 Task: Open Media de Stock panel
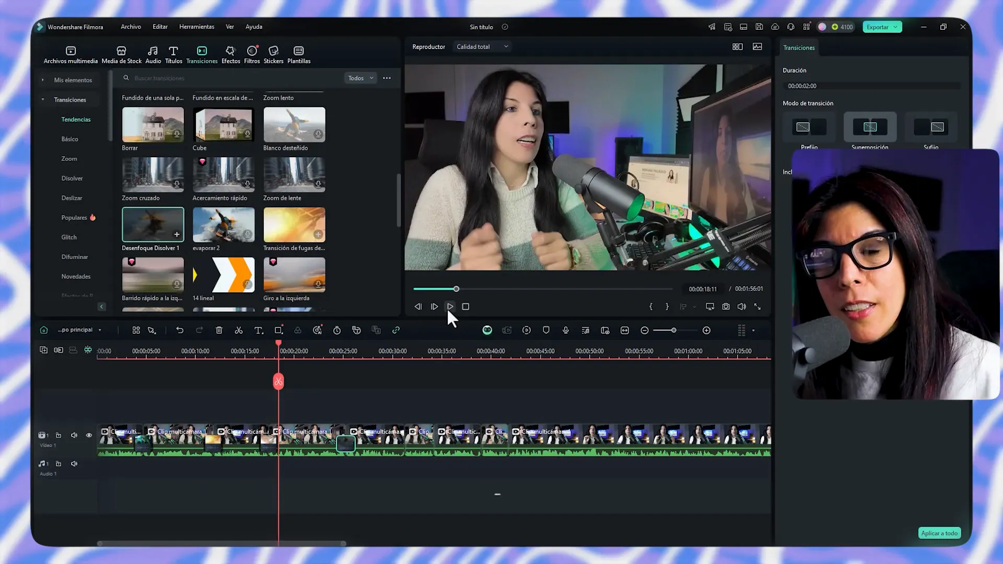click(121, 55)
